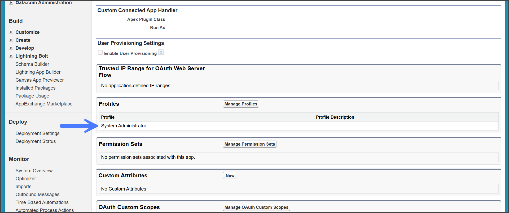
Task: Expand the Customize section
Action: [x=11, y=32]
